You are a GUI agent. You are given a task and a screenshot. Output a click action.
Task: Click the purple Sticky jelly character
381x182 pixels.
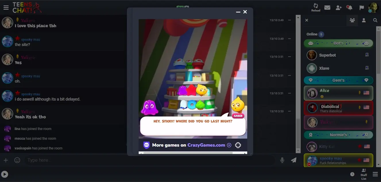(x=149, y=107)
